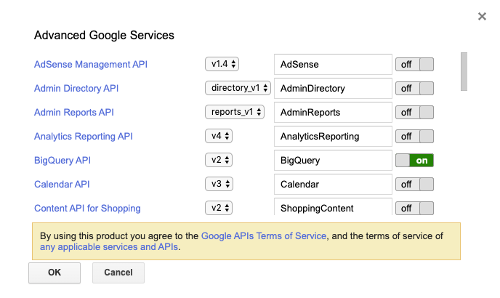Edit the AdminDirectory identifier field
Image resolution: width=500 pixels, height=298 pixels.
click(x=333, y=88)
